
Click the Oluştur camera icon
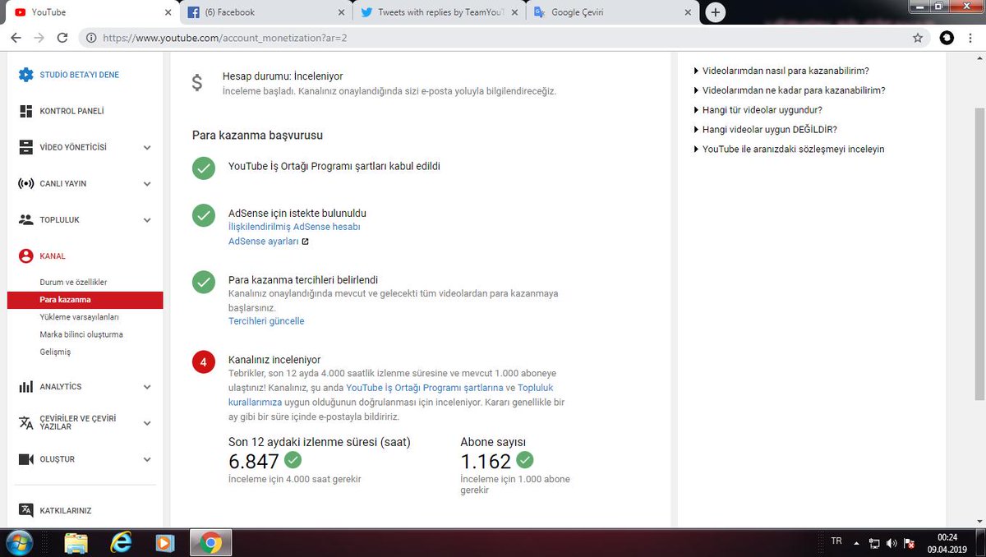tap(25, 459)
